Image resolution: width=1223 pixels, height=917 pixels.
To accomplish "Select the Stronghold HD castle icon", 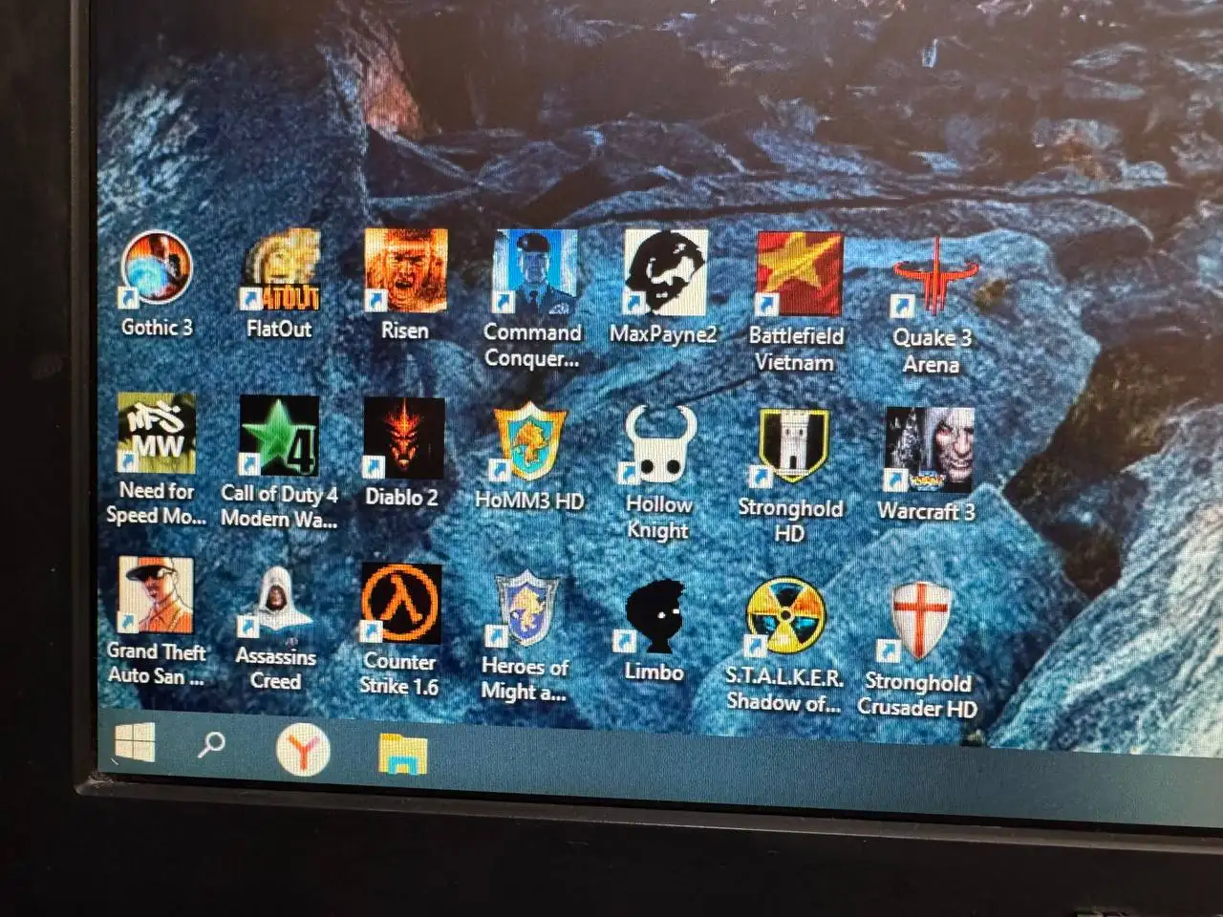I will pyautogui.click(x=793, y=447).
